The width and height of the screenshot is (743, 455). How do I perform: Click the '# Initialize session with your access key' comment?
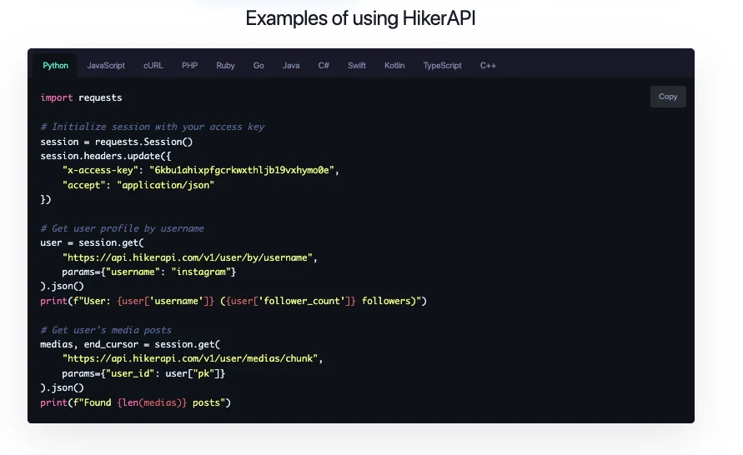click(152, 127)
